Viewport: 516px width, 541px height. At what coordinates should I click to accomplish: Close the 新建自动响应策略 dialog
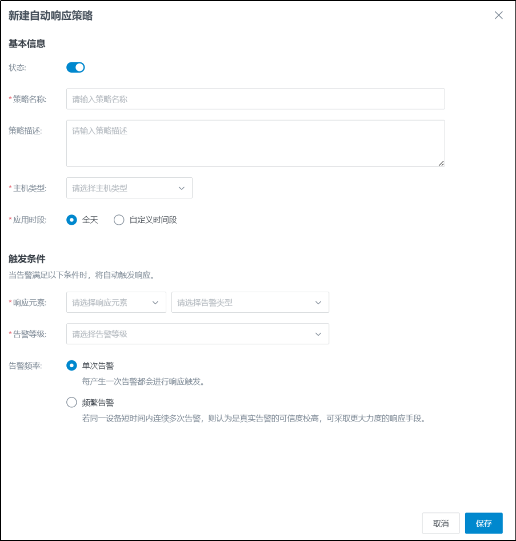(x=498, y=15)
